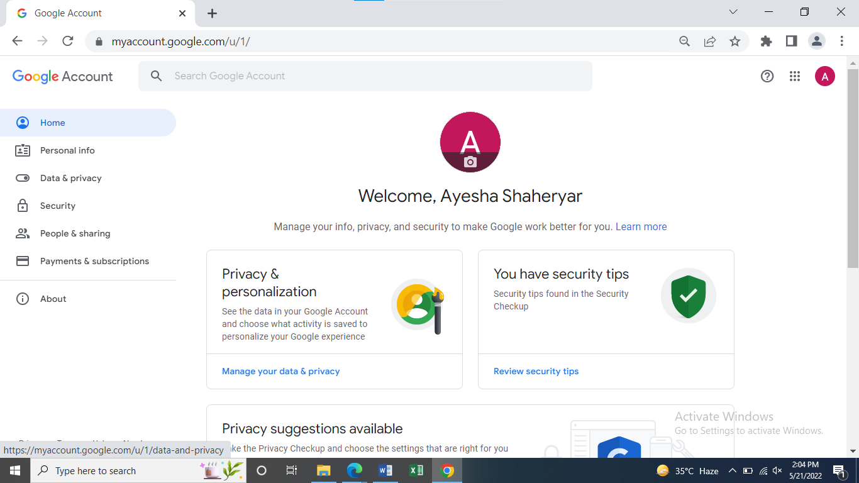Click the Privacy & personalization illustration
Screen dimensions: 859x483
tap(418, 306)
